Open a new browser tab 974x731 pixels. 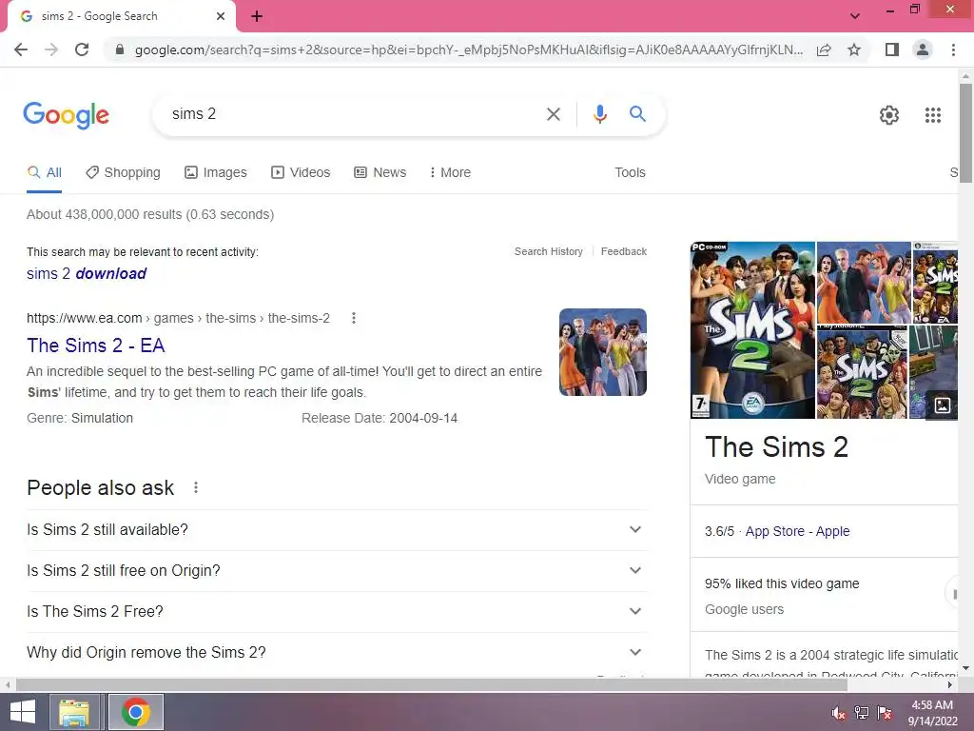pyautogui.click(x=257, y=16)
